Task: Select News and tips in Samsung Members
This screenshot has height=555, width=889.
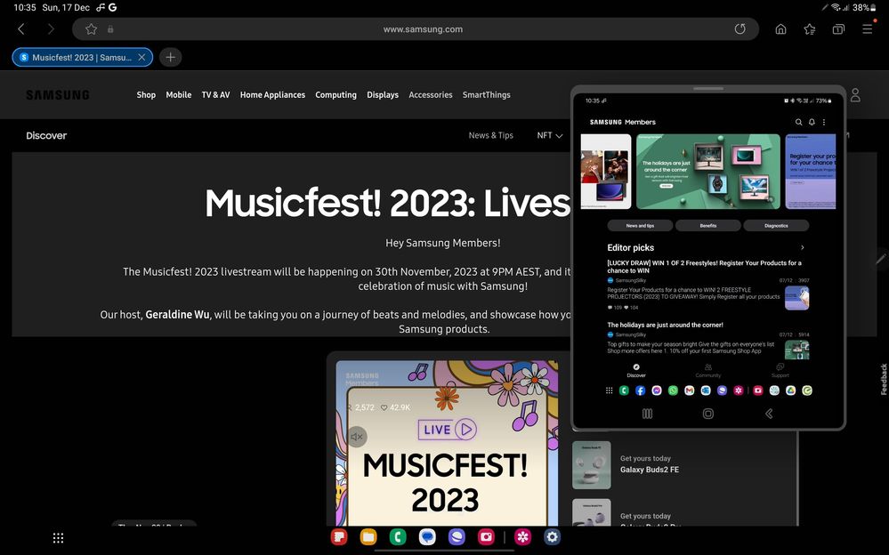Action: (x=640, y=226)
